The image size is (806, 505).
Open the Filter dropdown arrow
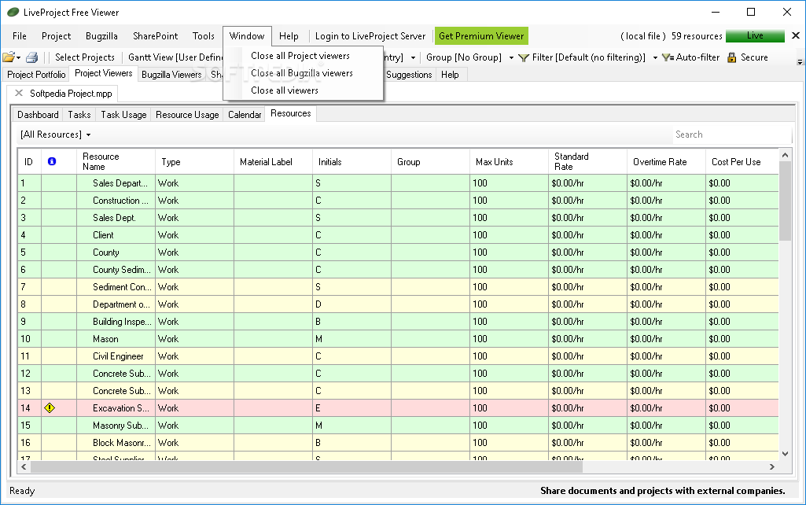click(655, 57)
